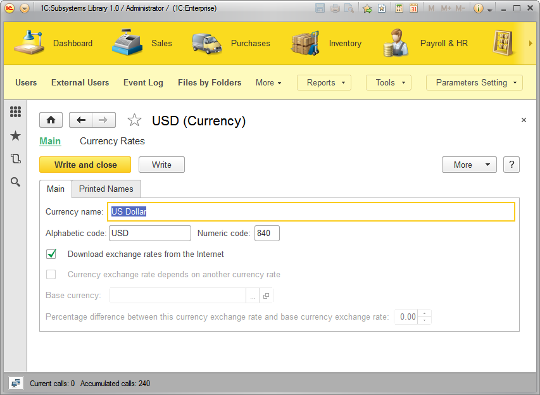Open the favorites page icon in title bar
This screenshot has width=540, height=395.
(382, 8)
